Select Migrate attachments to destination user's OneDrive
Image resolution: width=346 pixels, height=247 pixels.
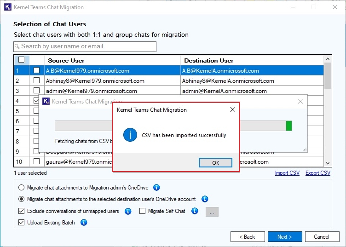tap(22, 199)
